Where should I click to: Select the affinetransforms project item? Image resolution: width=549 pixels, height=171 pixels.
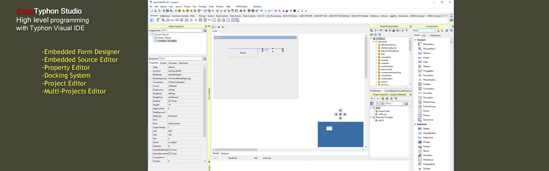(x=388, y=45)
